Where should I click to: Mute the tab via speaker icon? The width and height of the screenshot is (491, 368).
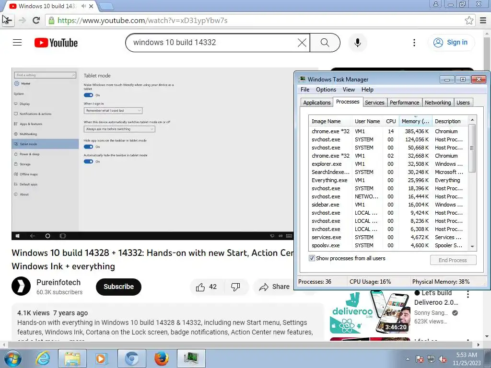point(83,6)
